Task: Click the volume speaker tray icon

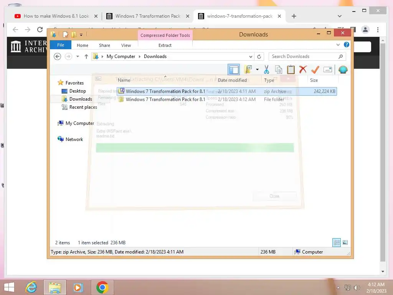Action: [x=357, y=287]
